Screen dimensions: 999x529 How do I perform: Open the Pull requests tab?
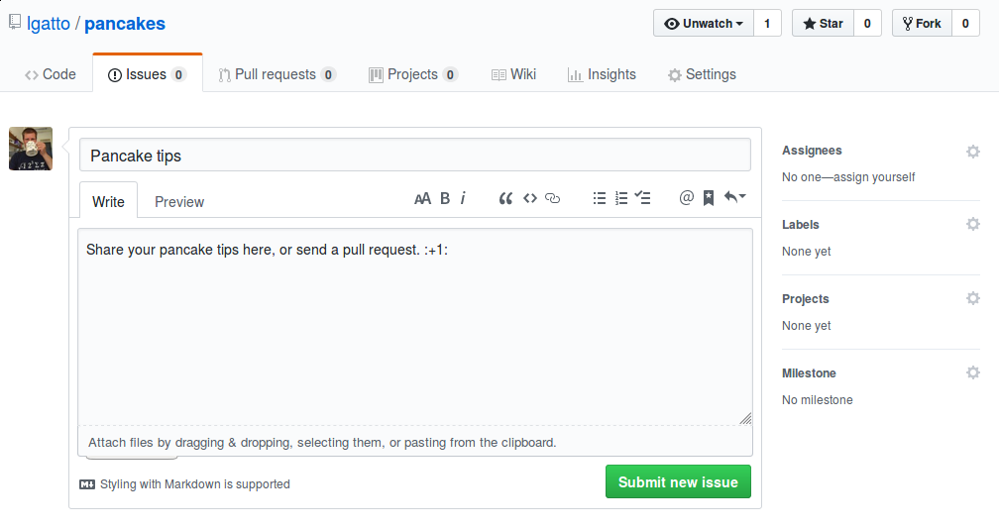click(x=277, y=74)
